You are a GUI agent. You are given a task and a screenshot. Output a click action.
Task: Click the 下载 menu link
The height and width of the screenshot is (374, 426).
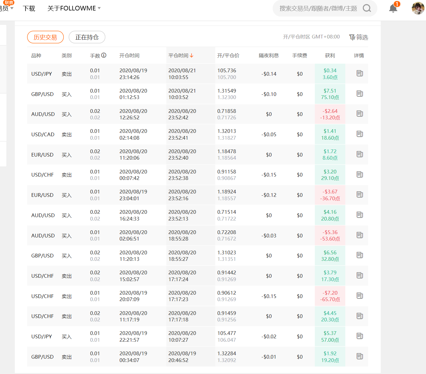click(29, 8)
